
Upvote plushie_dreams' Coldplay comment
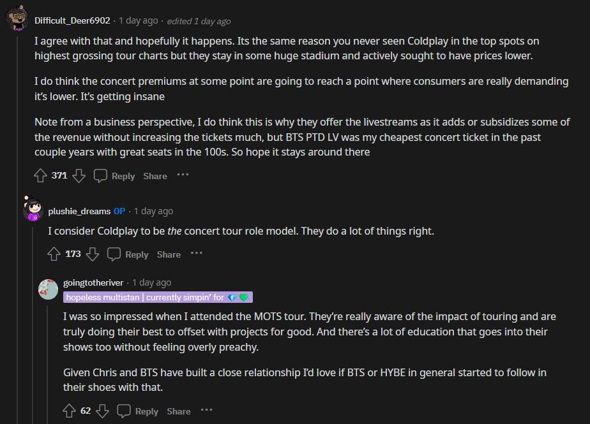[54, 254]
